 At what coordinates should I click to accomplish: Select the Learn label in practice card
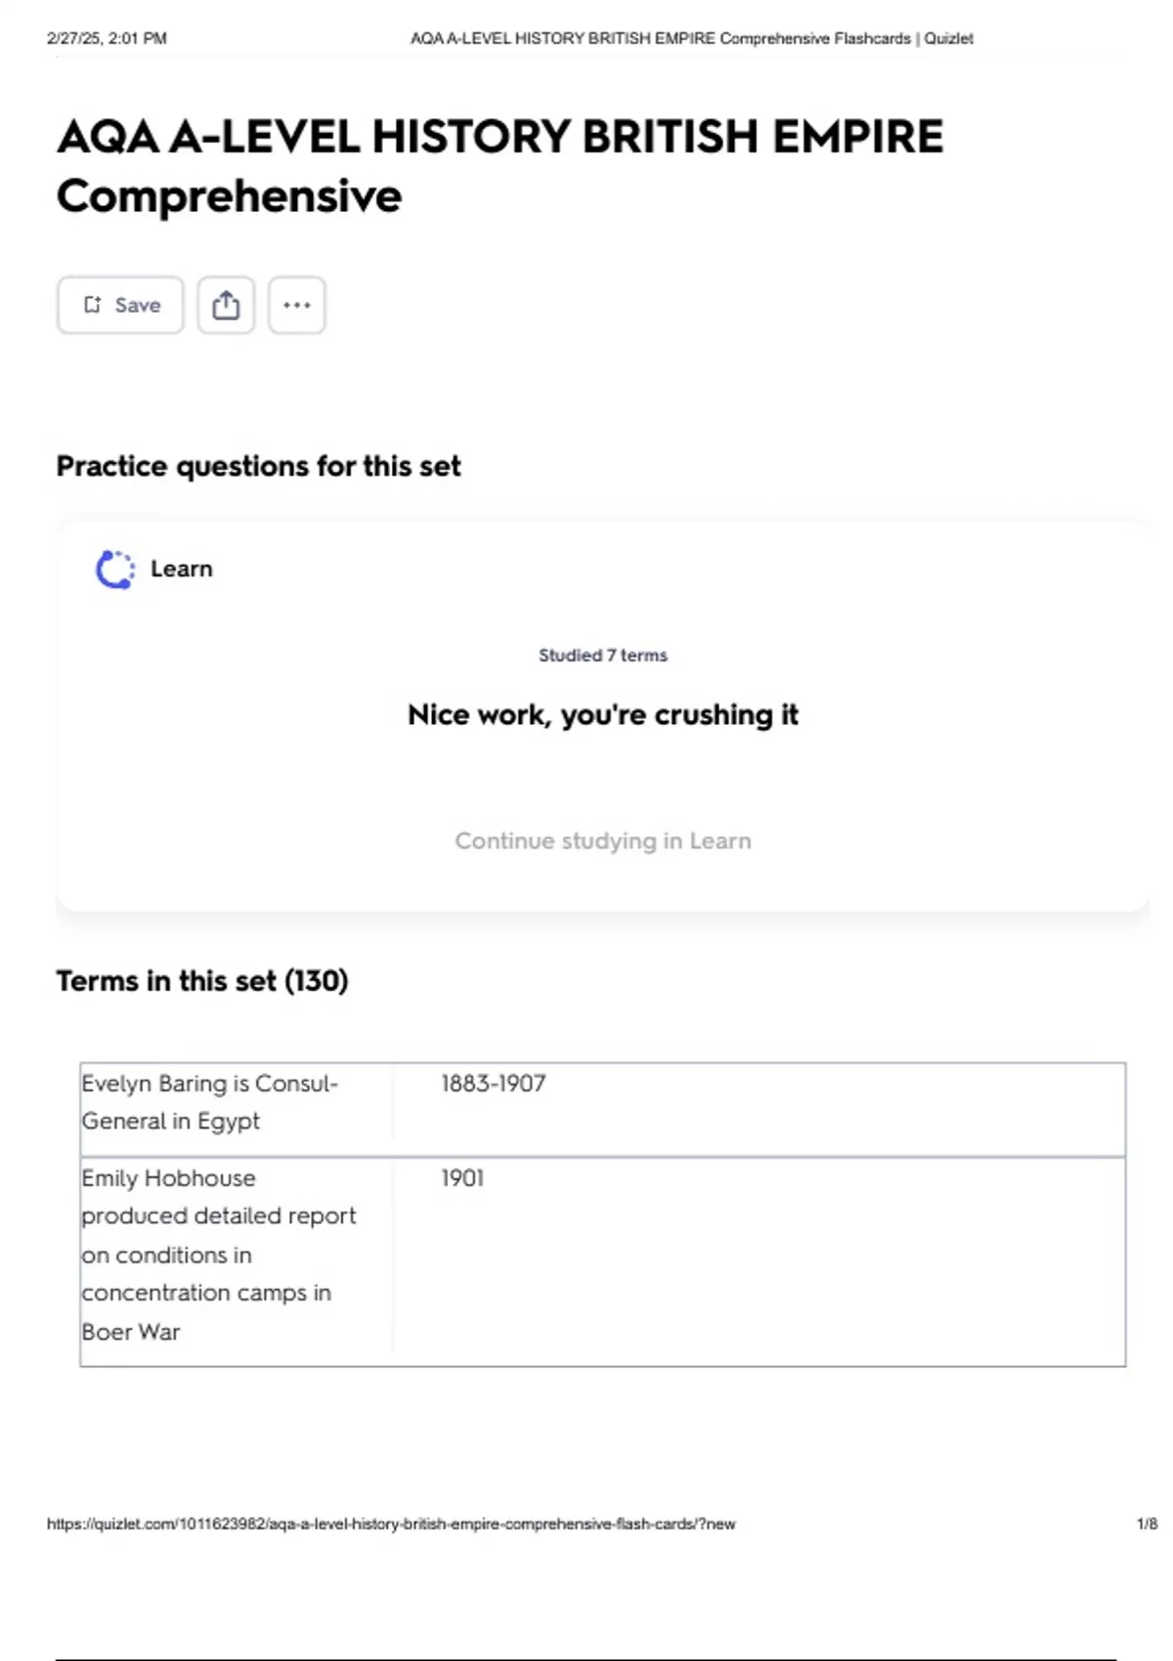(x=182, y=569)
